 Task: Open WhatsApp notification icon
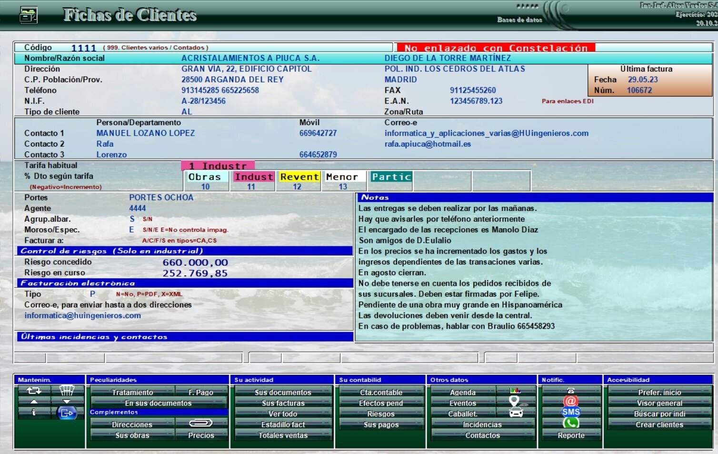570,423
